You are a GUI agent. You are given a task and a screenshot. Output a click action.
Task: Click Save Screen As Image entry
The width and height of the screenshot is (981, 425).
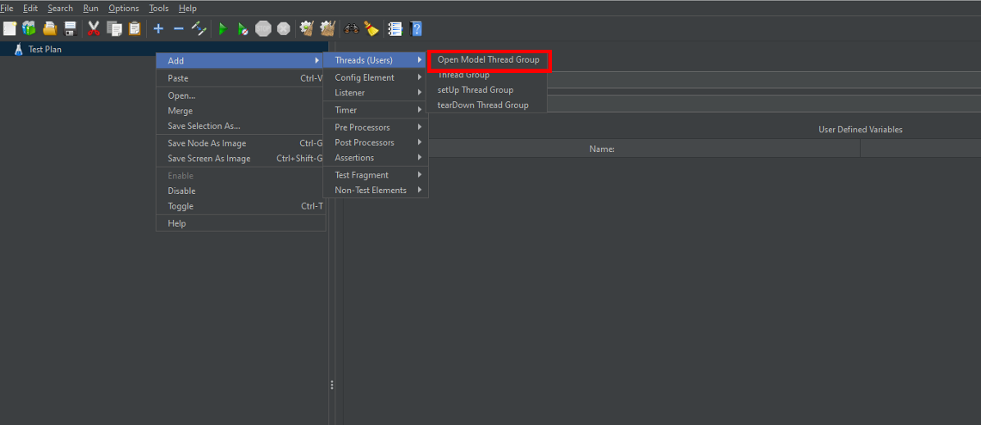[x=241, y=158]
